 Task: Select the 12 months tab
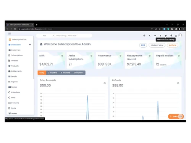[x=79, y=72]
